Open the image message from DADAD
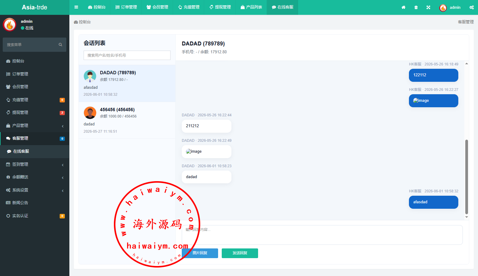 click(x=194, y=151)
